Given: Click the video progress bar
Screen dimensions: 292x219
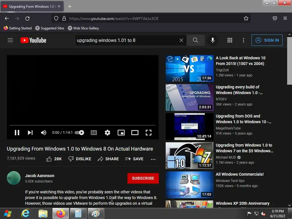Looking at the screenshot, I should coord(83,125).
